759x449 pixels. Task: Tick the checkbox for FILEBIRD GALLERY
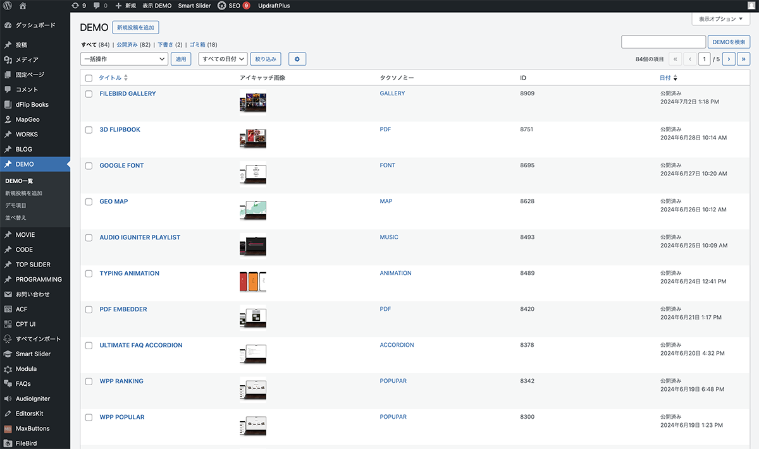click(89, 94)
